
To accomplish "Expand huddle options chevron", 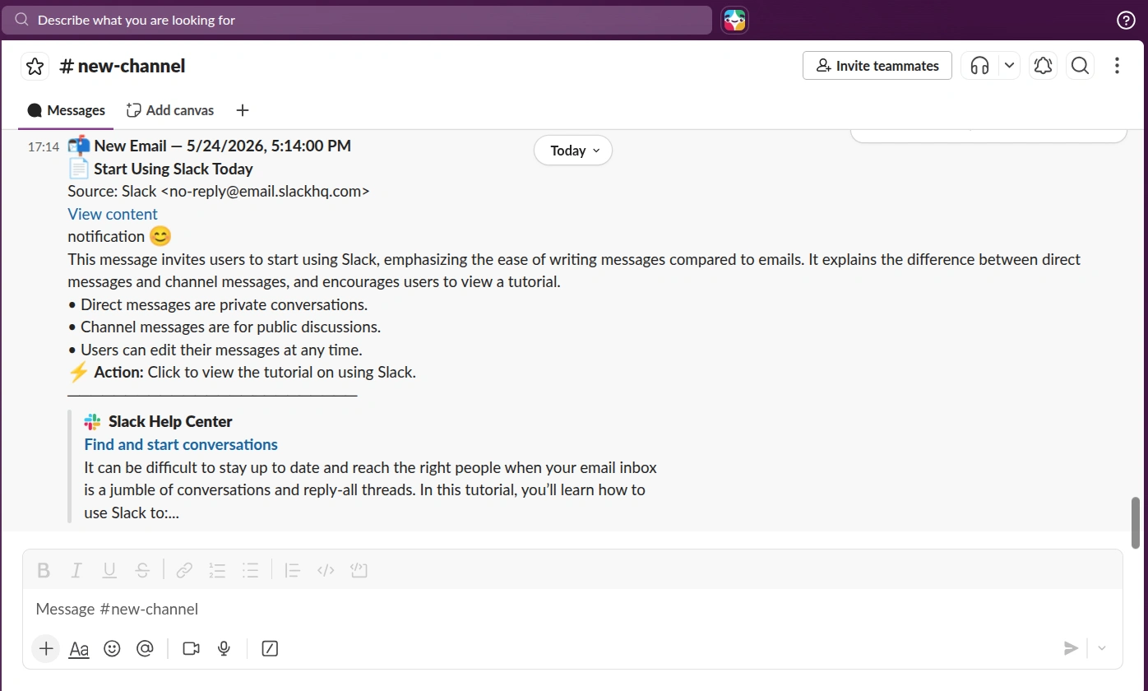I will click(x=1009, y=66).
